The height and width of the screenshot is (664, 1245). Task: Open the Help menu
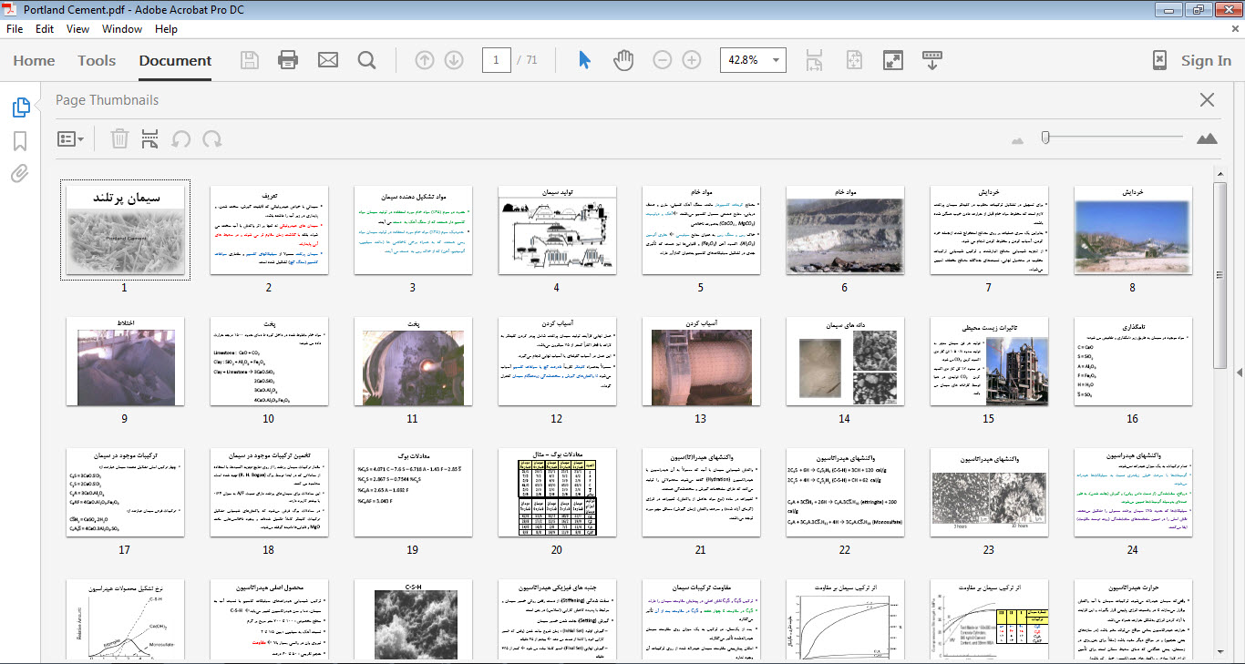click(x=167, y=29)
